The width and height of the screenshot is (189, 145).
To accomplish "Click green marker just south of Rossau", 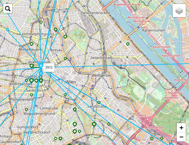I will pos(65,58).
